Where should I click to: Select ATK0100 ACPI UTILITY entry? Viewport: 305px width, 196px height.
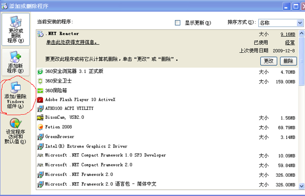[x=167, y=109]
